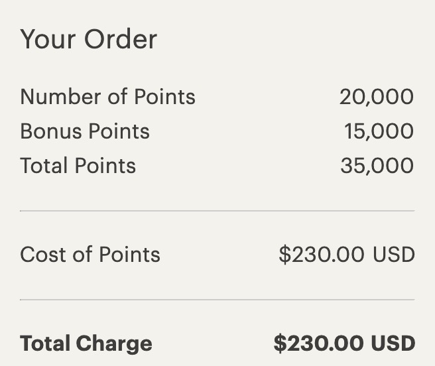Image resolution: width=435 pixels, height=366 pixels.
Task: Select the "Number of Points" label
Action: click(107, 97)
